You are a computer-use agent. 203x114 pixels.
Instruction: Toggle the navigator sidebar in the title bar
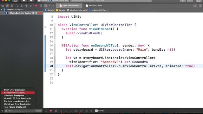click(15, 1)
